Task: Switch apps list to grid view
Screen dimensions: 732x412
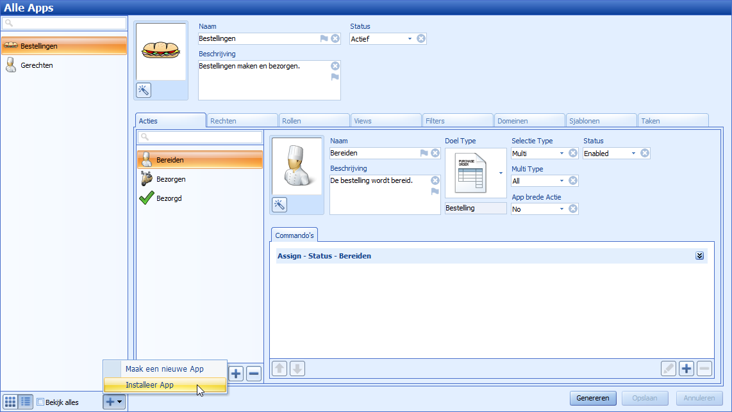Action: pyautogui.click(x=10, y=401)
